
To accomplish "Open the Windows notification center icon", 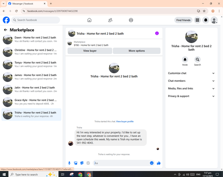I will pos(217,174).
